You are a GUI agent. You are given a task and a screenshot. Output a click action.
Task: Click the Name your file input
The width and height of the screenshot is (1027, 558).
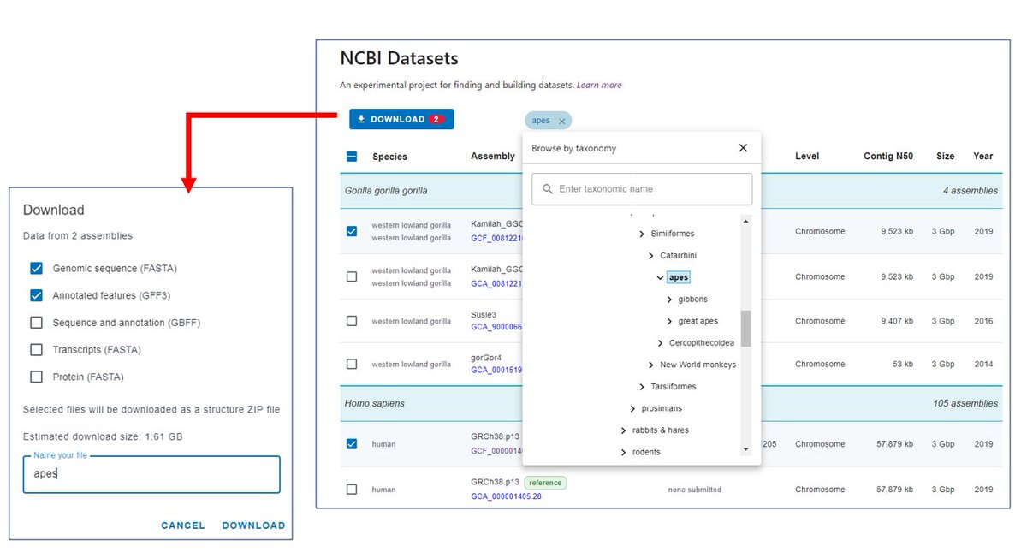click(151, 474)
